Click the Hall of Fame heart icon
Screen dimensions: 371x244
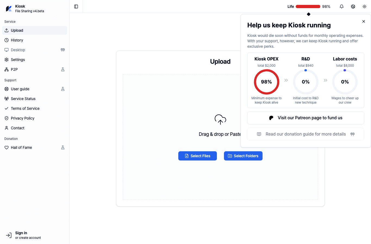(x=7, y=147)
